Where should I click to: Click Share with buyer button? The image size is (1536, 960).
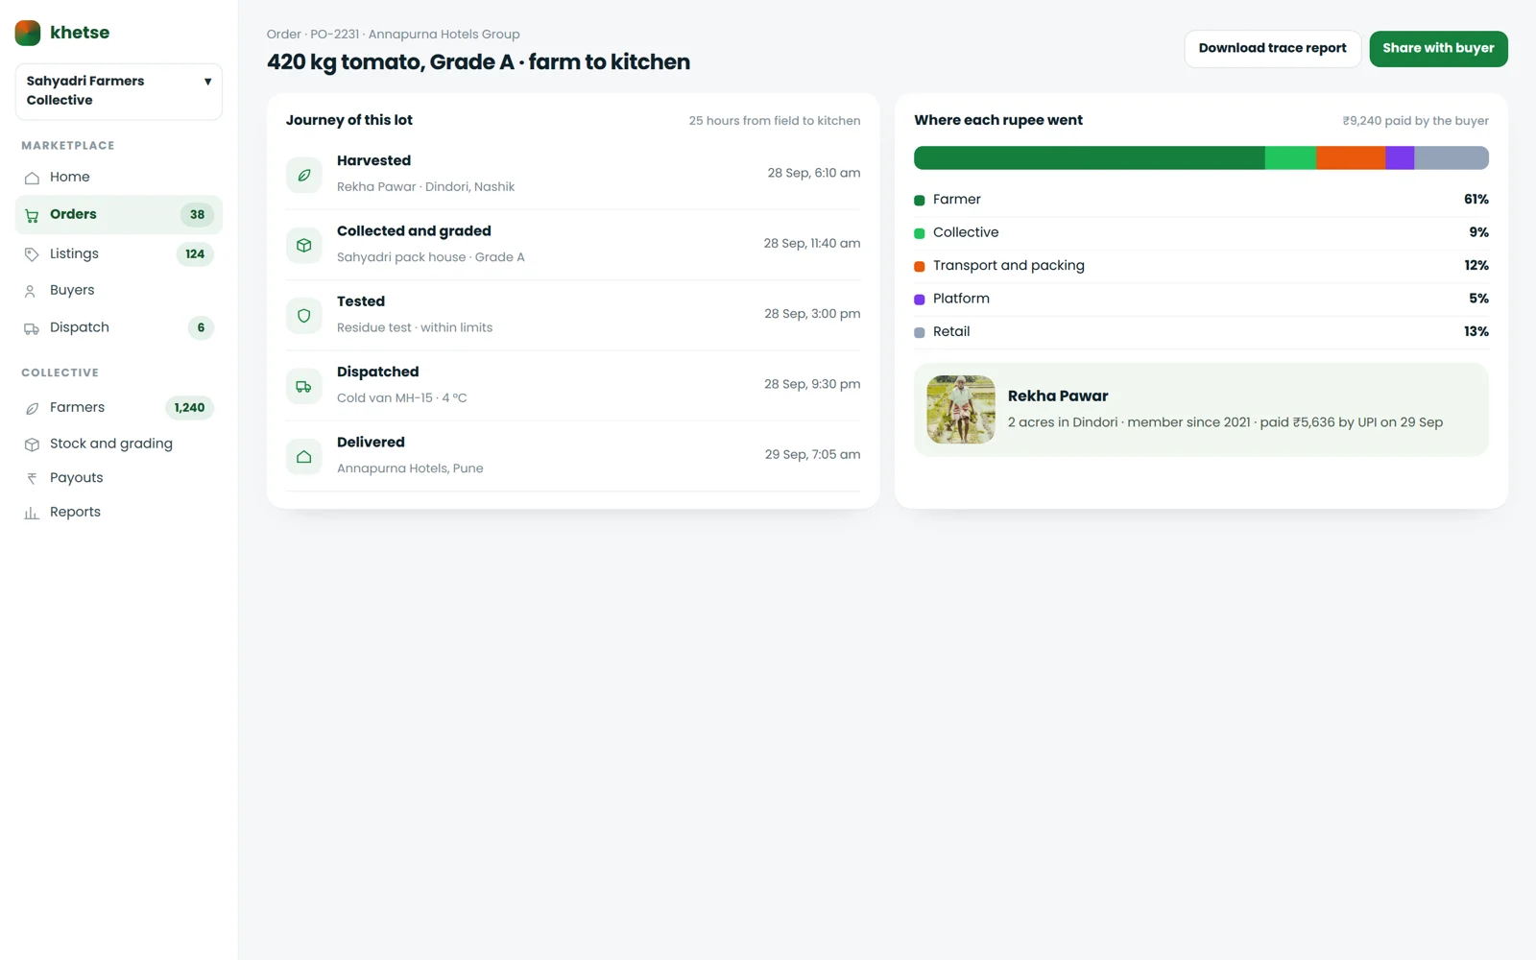1438,49
